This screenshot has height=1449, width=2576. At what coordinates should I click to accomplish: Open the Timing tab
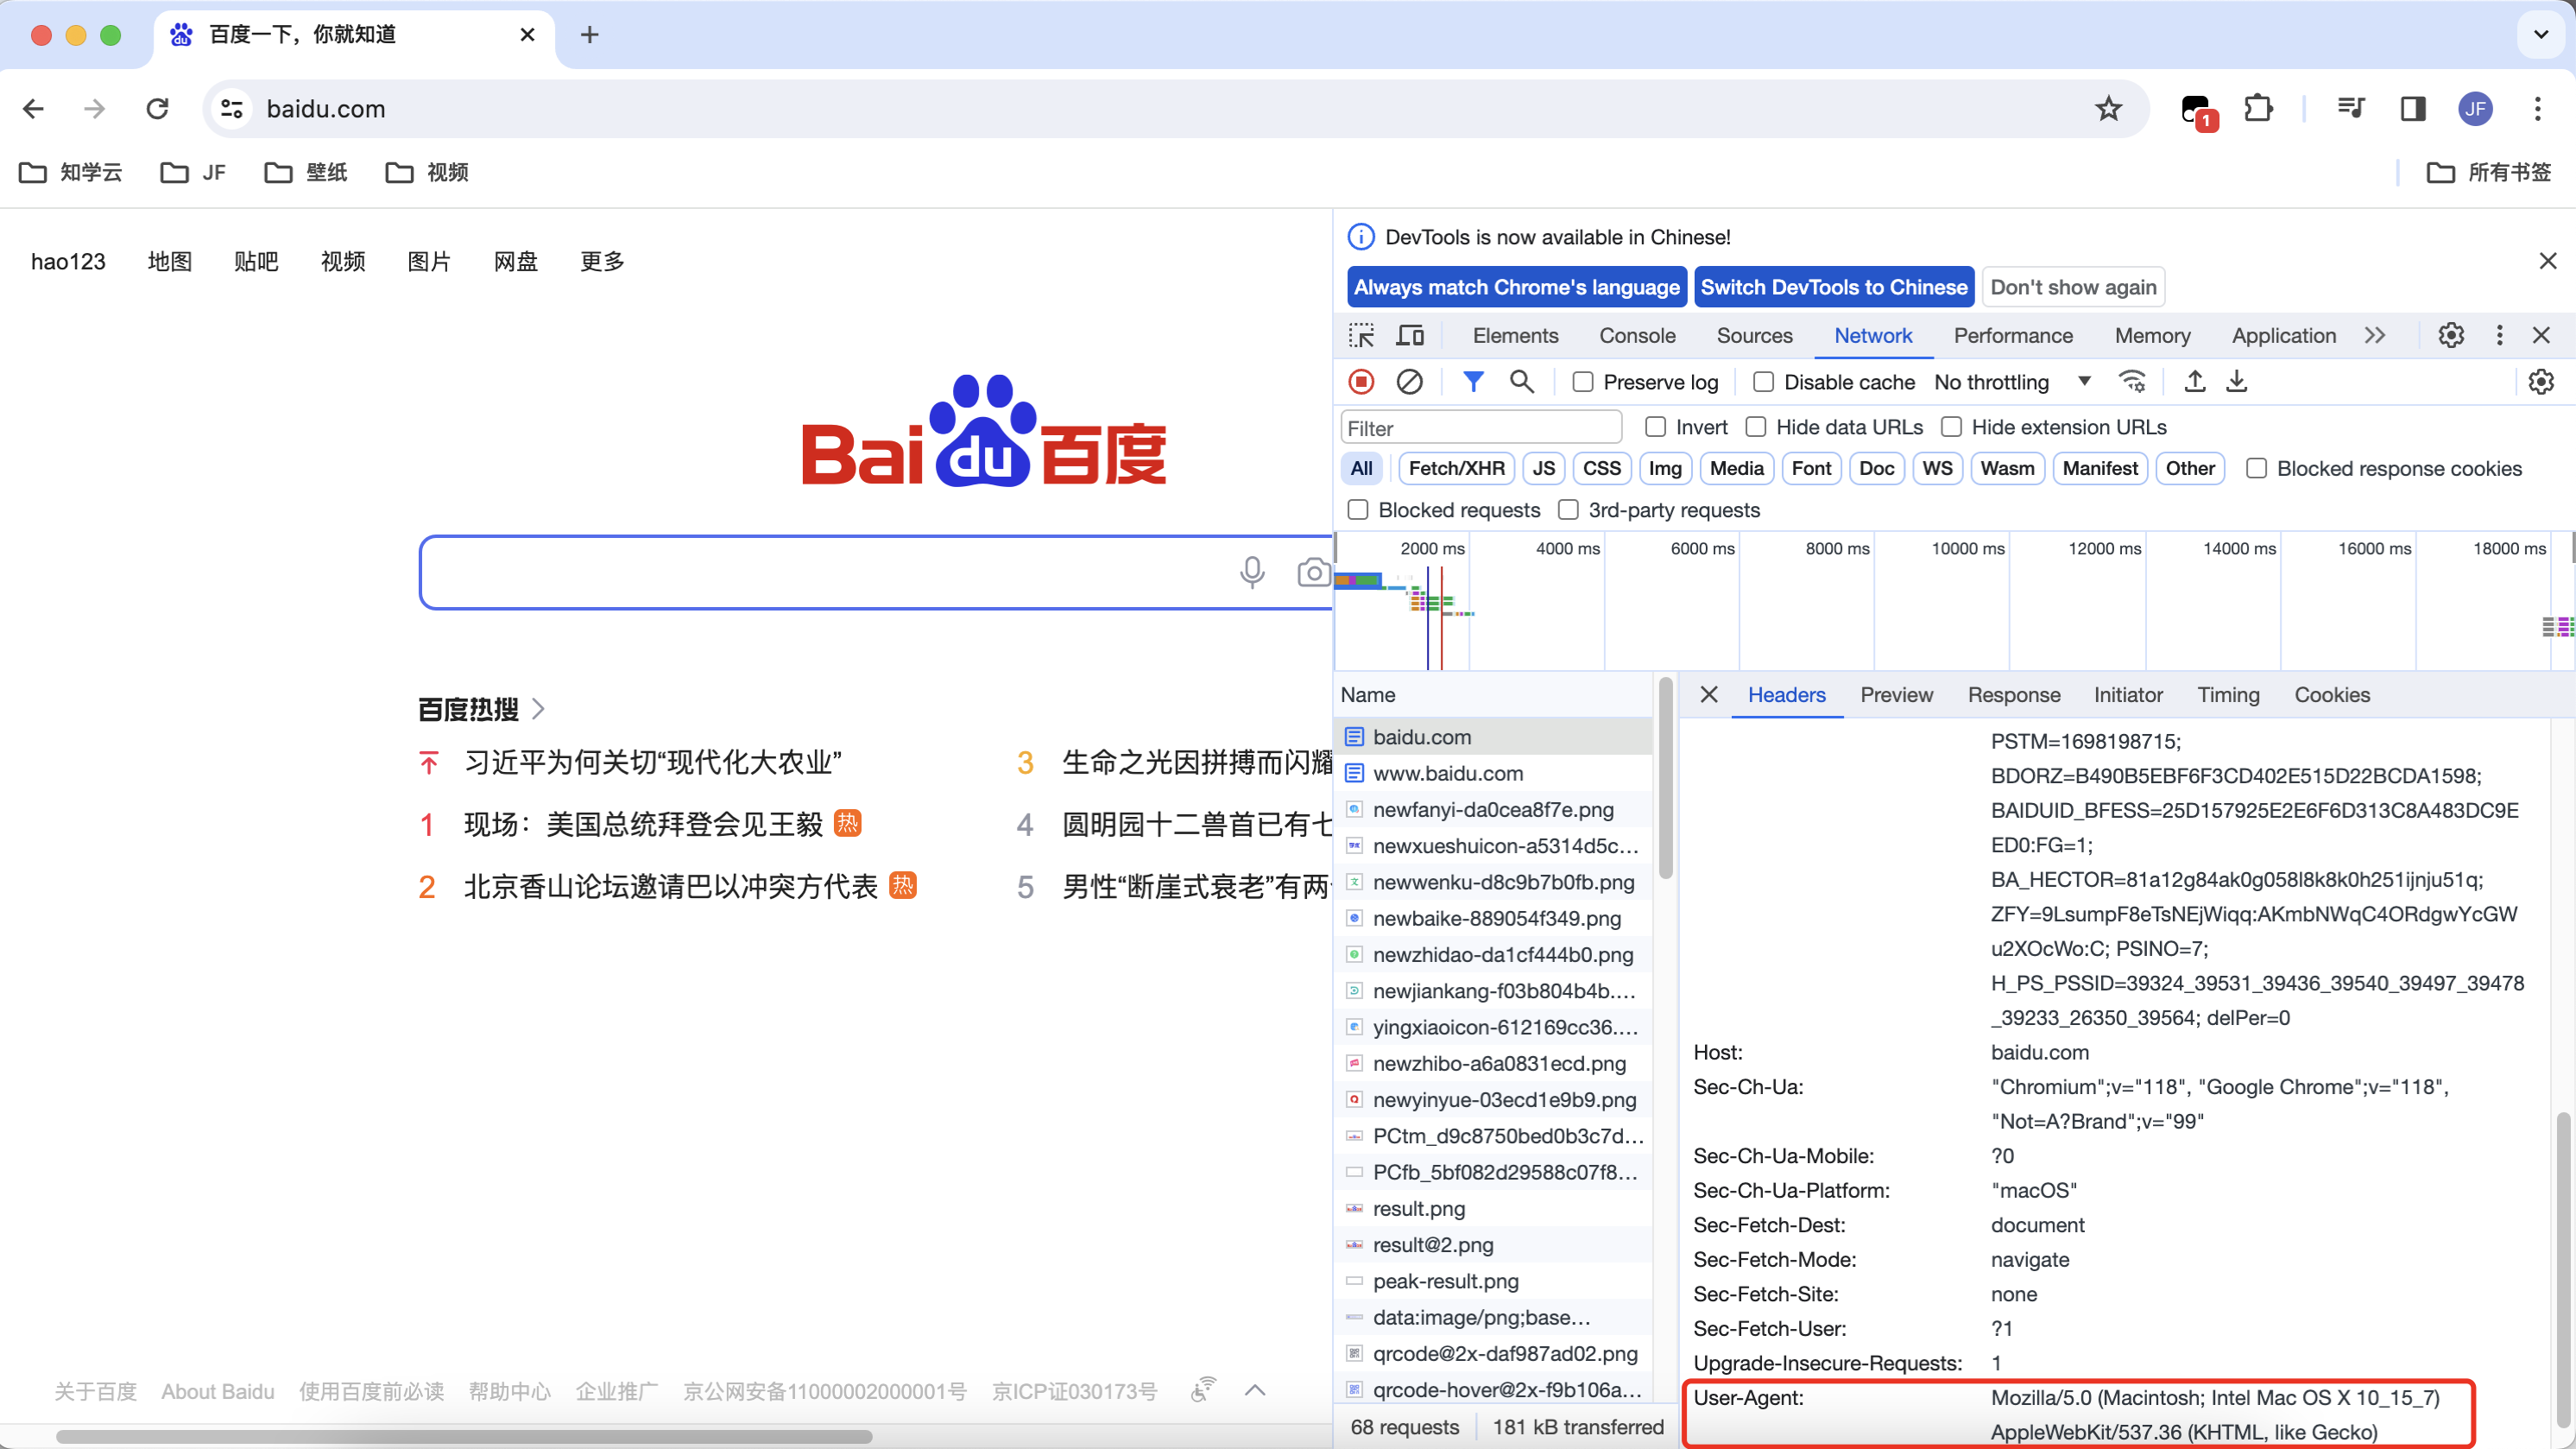click(2228, 694)
